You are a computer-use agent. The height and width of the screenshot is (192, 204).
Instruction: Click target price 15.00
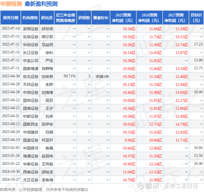[x=198, y=60]
